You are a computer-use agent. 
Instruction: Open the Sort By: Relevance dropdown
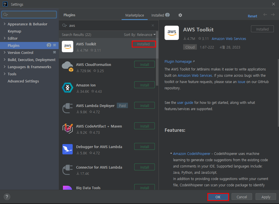[x=140, y=35]
